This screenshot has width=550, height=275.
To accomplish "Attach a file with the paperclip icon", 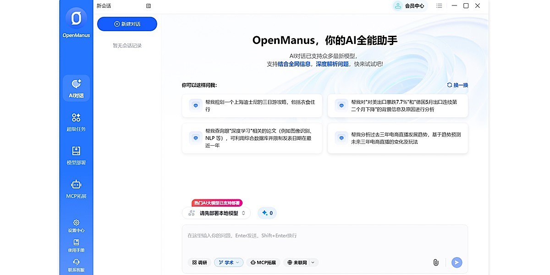I will pos(435,262).
